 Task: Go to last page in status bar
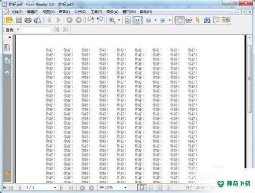pyautogui.click(x=71, y=187)
